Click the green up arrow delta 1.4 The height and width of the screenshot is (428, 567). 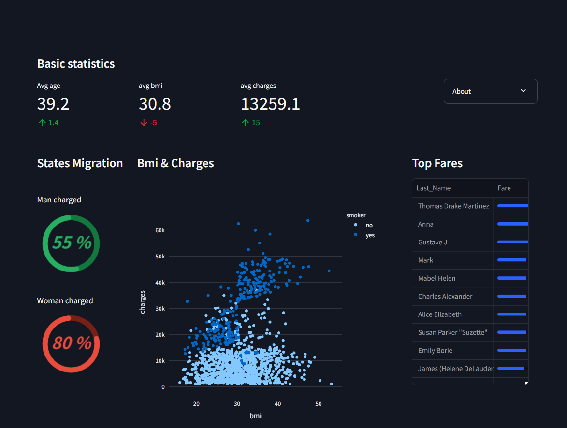pos(48,123)
